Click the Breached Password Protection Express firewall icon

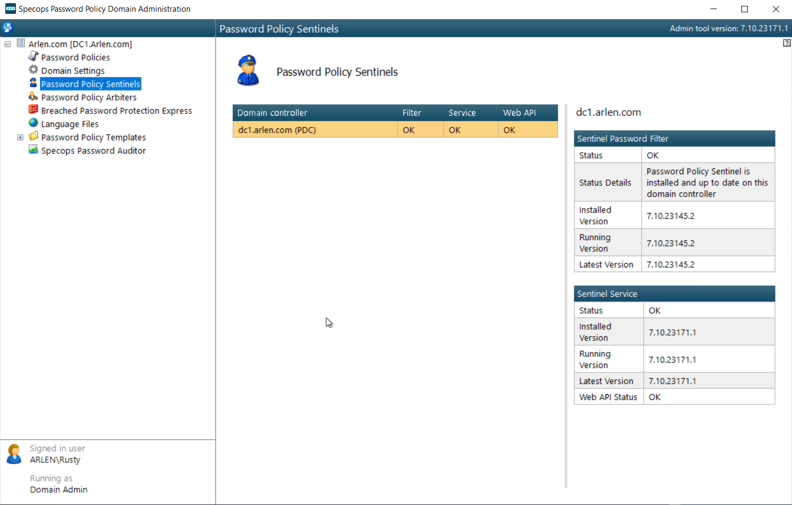click(x=33, y=110)
